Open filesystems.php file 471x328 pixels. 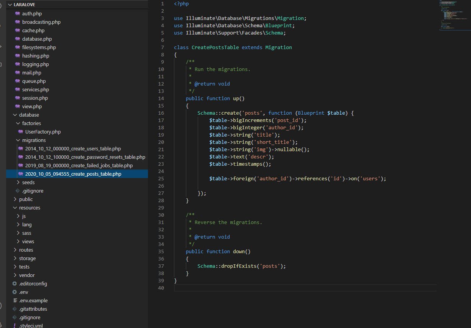pyautogui.click(x=39, y=47)
